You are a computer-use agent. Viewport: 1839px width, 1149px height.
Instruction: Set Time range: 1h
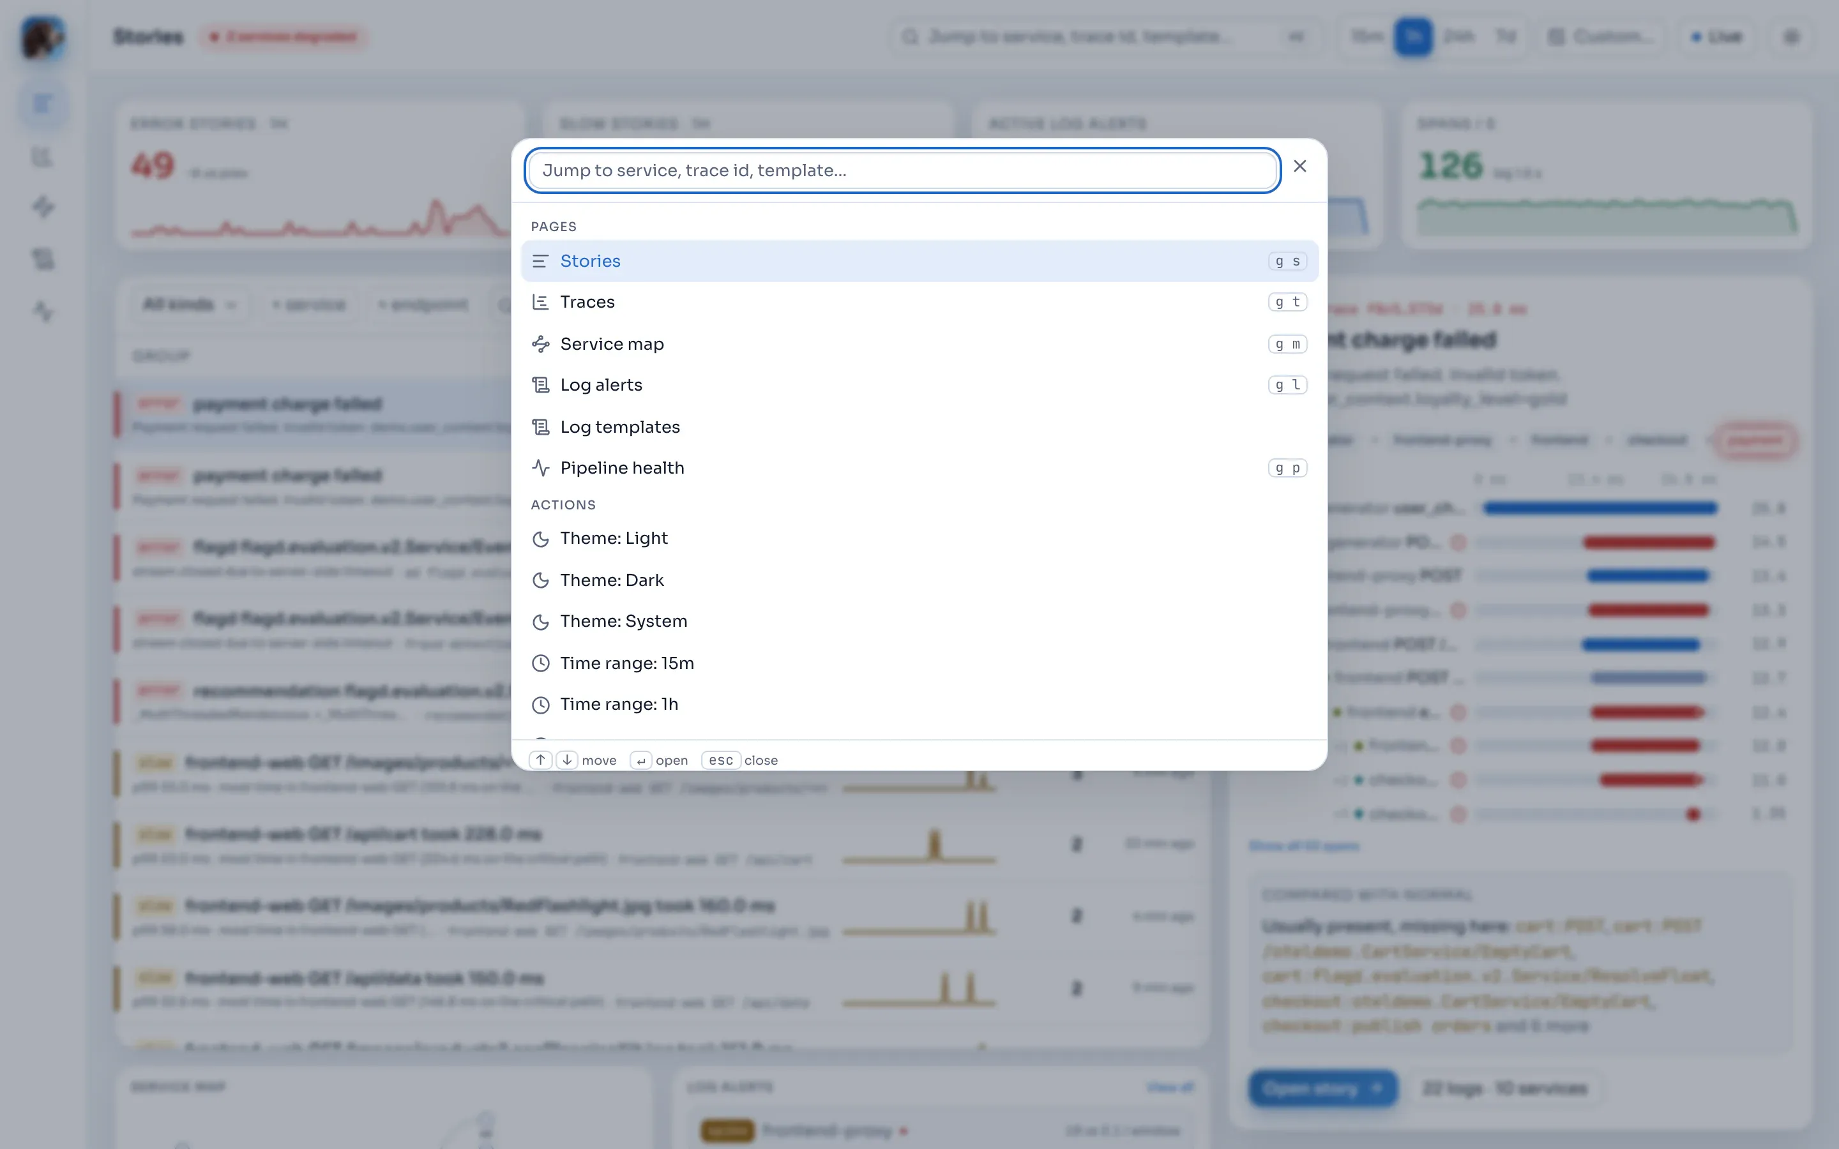[919, 705]
